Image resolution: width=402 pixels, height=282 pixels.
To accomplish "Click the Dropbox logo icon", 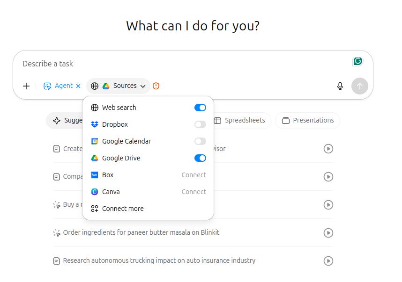I will pos(95,124).
